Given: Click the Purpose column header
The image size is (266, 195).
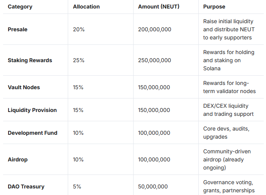Looking at the screenshot, I should tap(214, 7).
